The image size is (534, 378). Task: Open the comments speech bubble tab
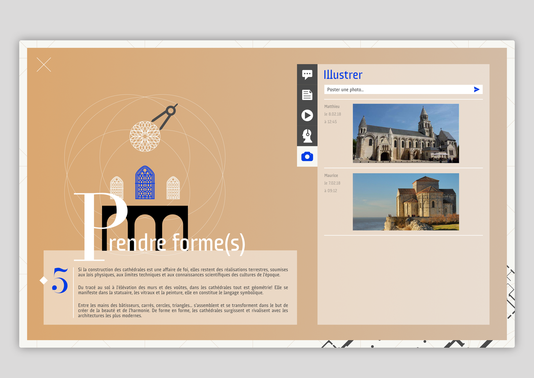pos(307,74)
